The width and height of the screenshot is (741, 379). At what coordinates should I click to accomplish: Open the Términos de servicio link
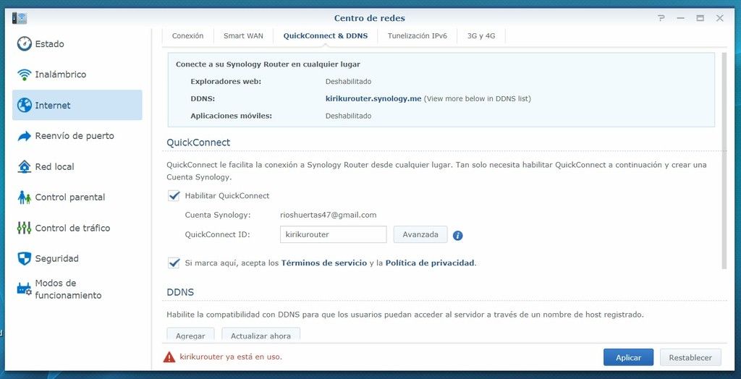click(324, 263)
